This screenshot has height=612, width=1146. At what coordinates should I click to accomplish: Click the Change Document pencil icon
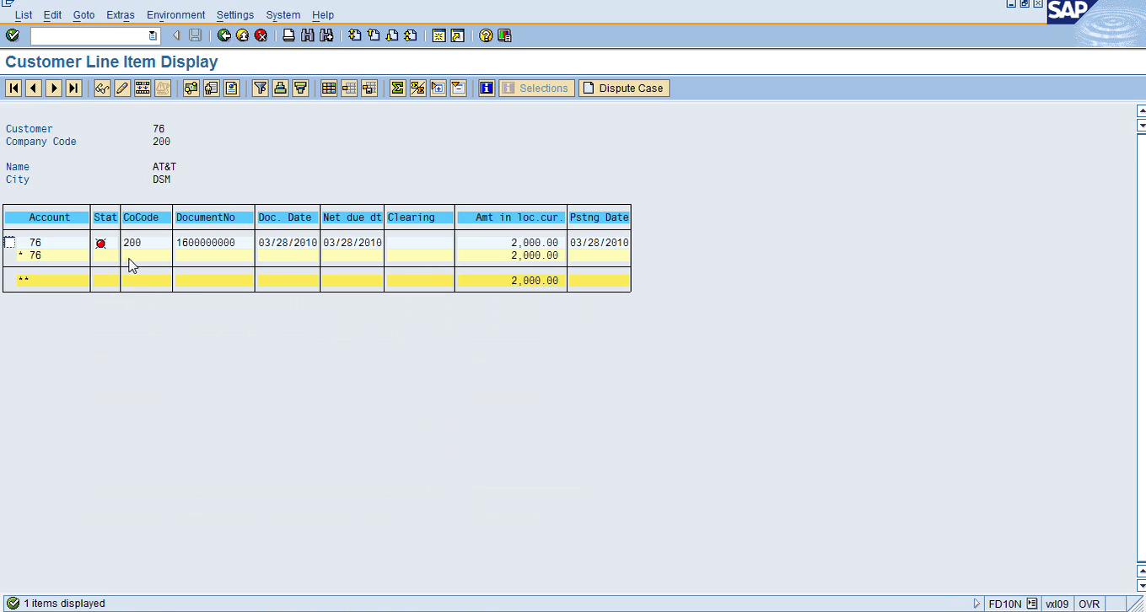pyautogui.click(x=122, y=88)
